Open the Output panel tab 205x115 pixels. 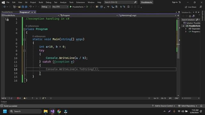coord(4,102)
